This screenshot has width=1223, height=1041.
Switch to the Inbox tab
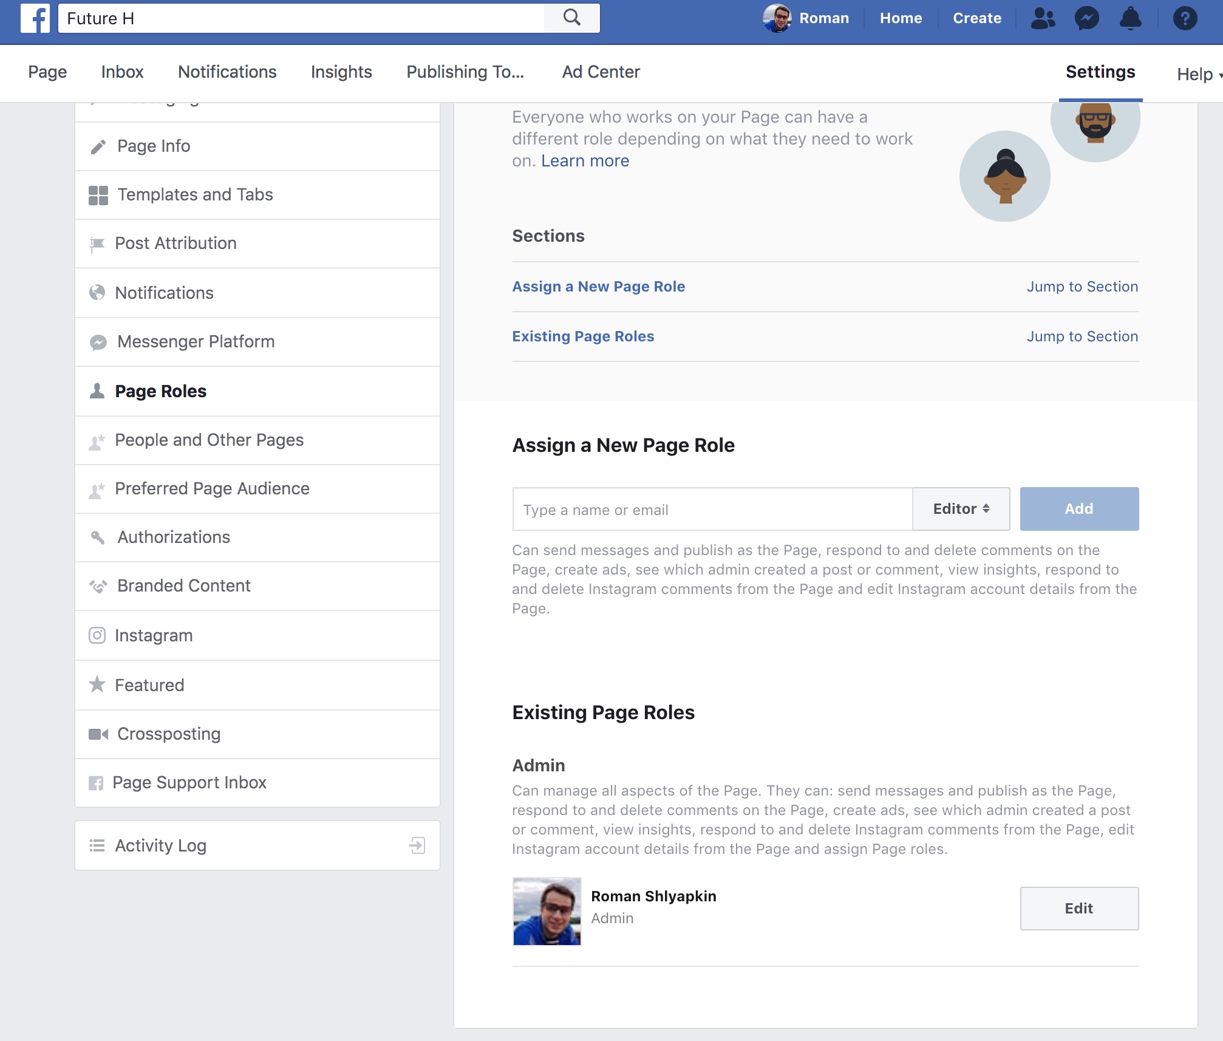pos(122,72)
